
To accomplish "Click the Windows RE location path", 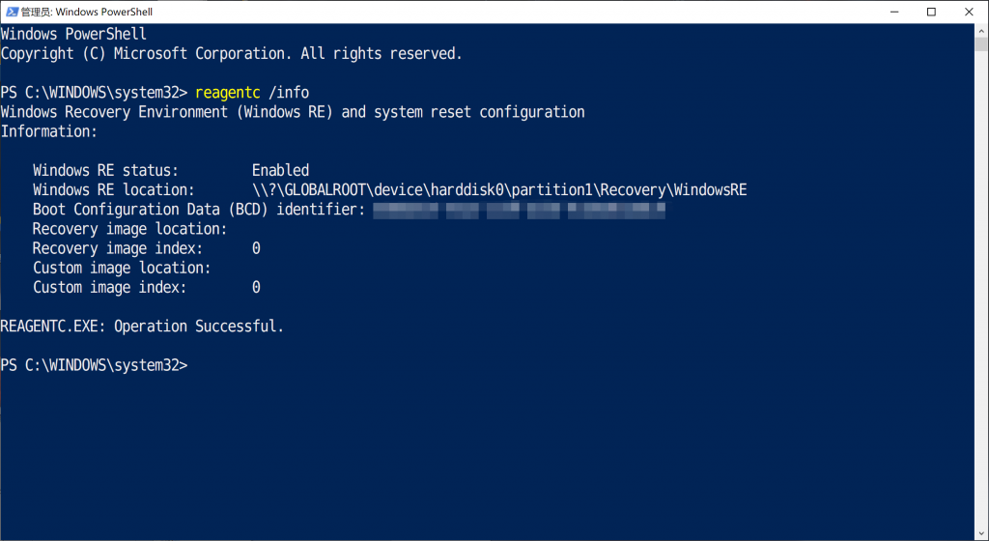I will [499, 190].
